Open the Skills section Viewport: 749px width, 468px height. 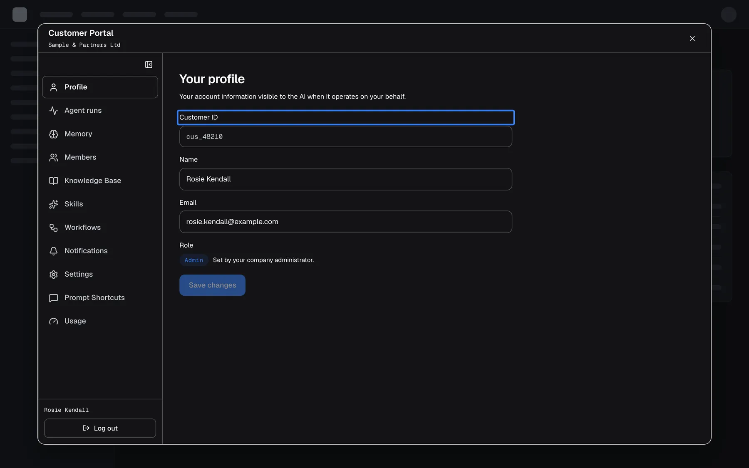point(100,204)
